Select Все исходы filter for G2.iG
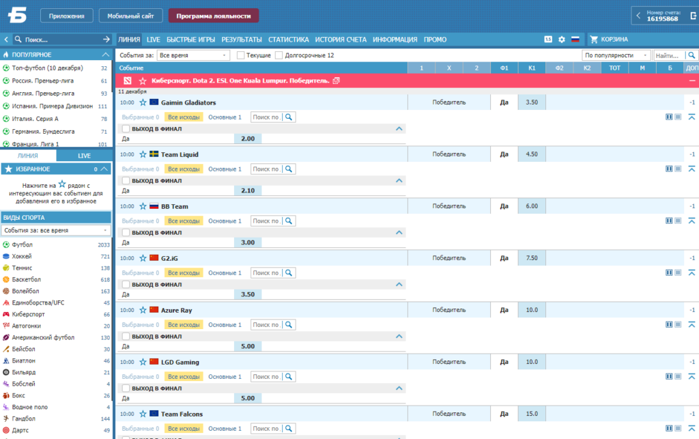The width and height of the screenshot is (699, 439). (184, 273)
